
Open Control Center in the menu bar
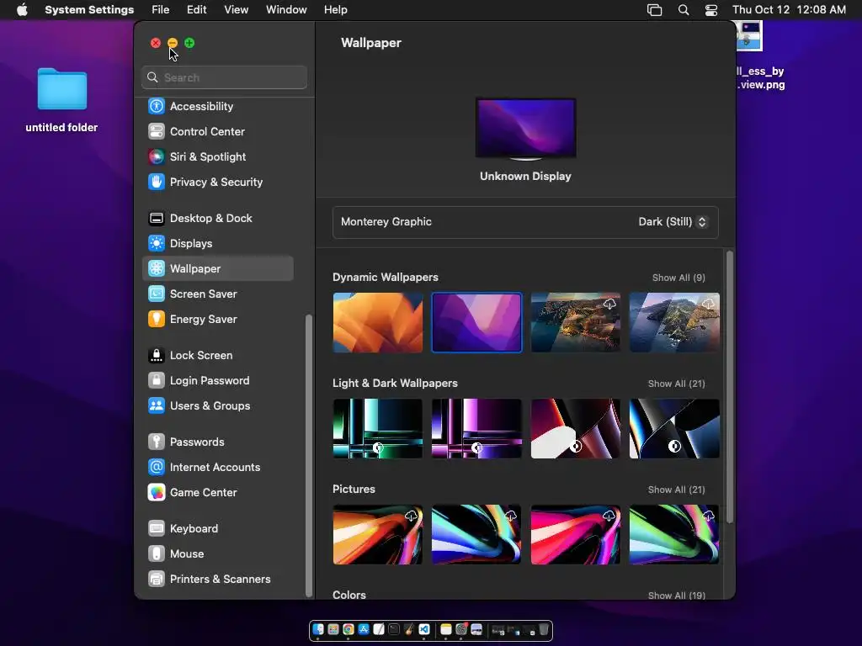pyautogui.click(x=710, y=10)
